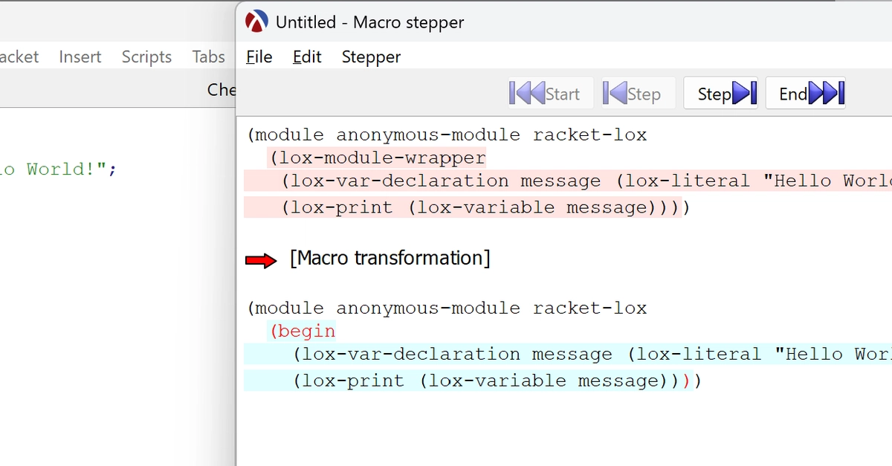Viewport: 892px width, 466px height.
Task: Click the "World!" string in the DrRacket editor
Action: click(x=64, y=169)
